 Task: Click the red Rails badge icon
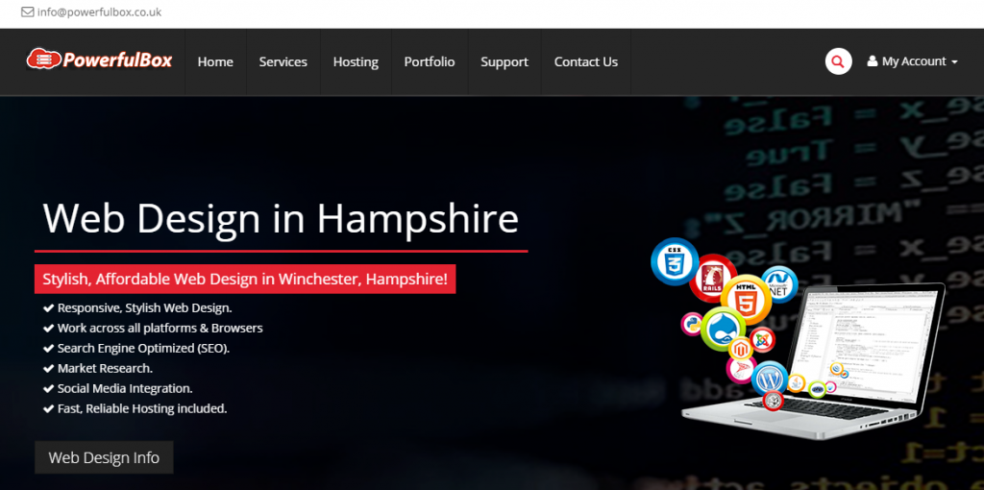point(711,278)
